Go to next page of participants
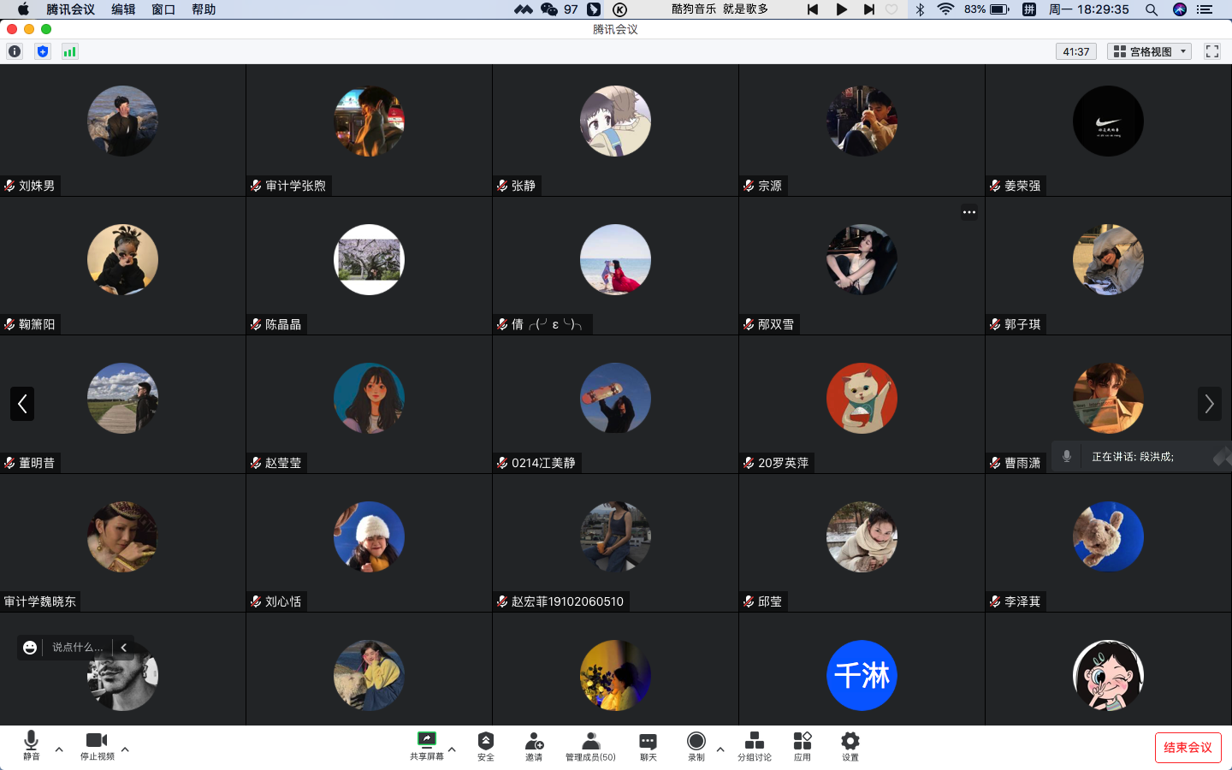 click(x=1209, y=404)
